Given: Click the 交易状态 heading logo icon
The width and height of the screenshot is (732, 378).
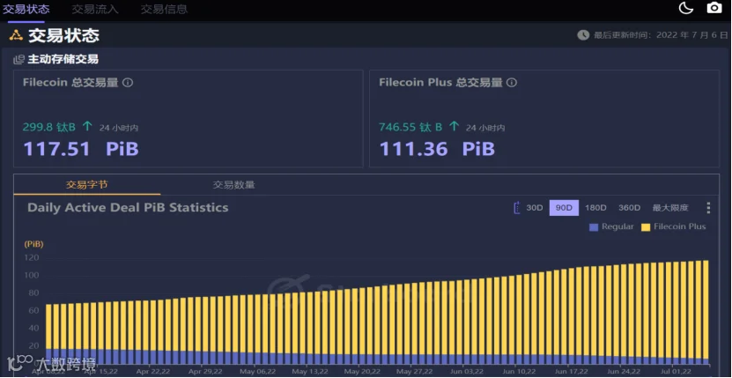Looking at the screenshot, I should click(16, 35).
